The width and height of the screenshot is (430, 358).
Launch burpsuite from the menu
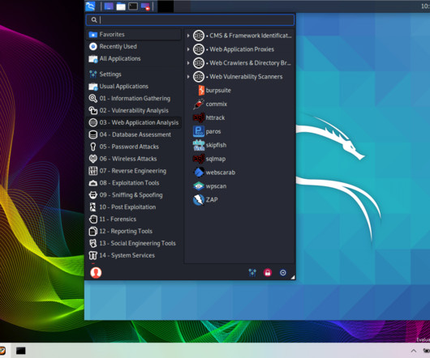click(214, 91)
